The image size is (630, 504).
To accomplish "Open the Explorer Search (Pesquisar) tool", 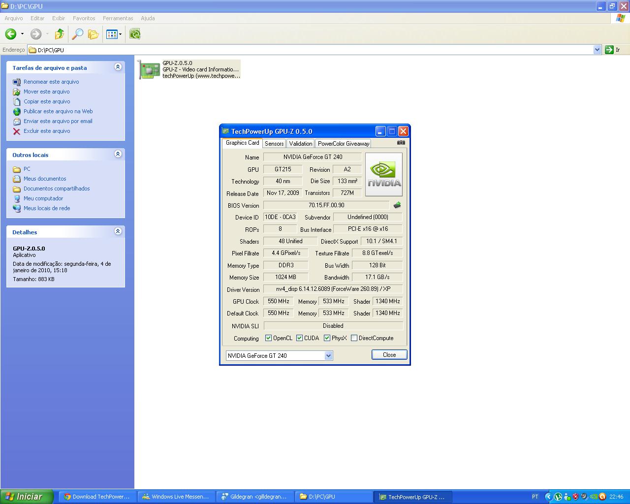I will point(77,34).
